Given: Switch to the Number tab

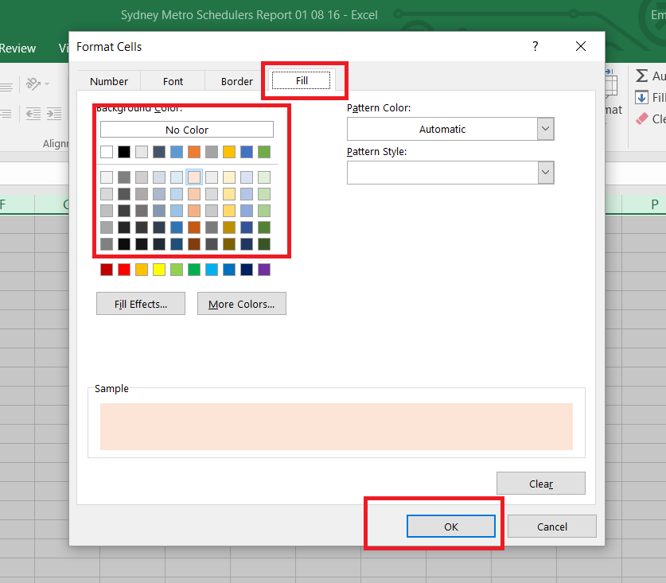Looking at the screenshot, I should tap(109, 81).
